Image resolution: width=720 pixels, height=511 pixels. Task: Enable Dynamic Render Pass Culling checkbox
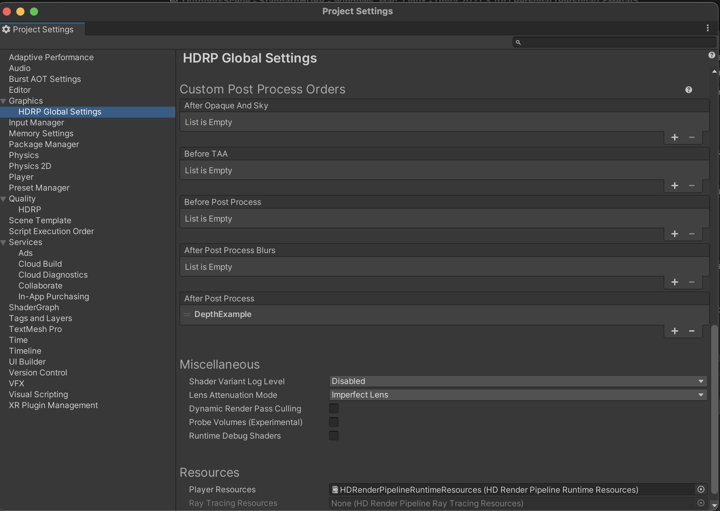333,409
